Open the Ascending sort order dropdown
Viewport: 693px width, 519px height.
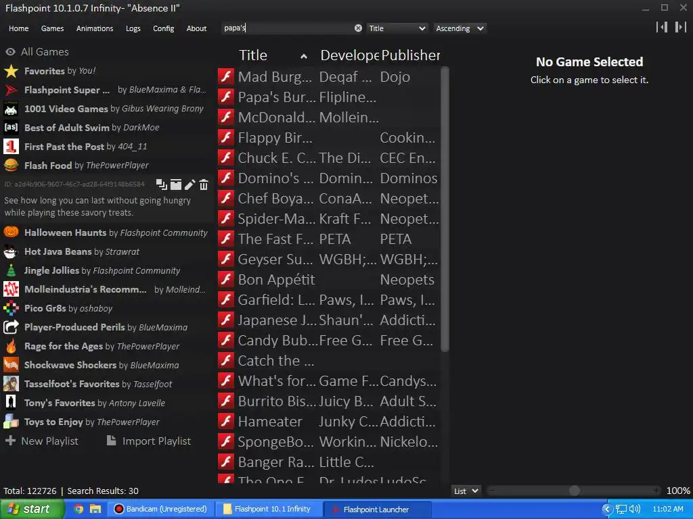[x=460, y=28]
